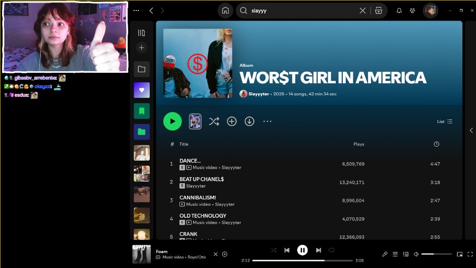The width and height of the screenshot is (476, 268).
Task: Enter full screen mode
Action: (x=470, y=254)
